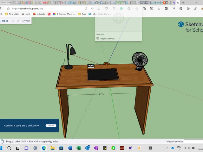Image resolution: width=203 pixels, height=152 pixels.
Task: Click the SketchUp for Schools logo
Action: 191,27
